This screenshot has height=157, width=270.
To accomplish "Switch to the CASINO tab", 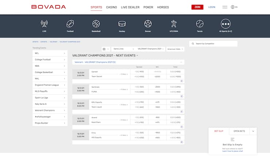I will click(x=111, y=7).
